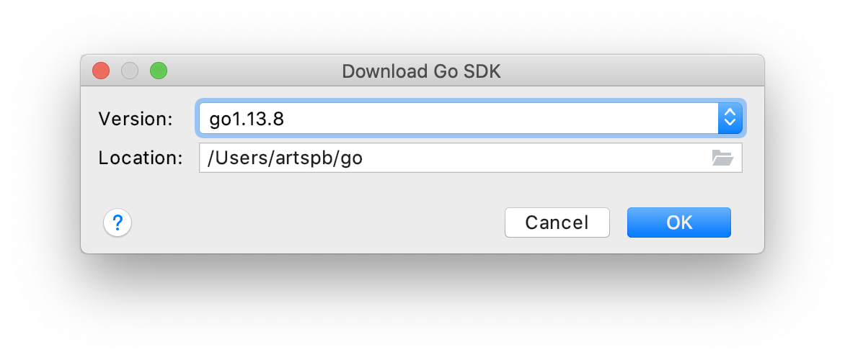The height and width of the screenshot is (360, 845).
Task: Click the downward chevron of Version selector
Action: pos(730,122)
